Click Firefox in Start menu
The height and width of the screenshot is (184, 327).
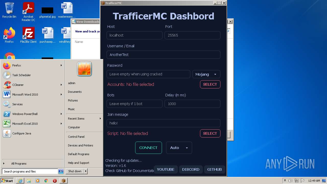[32, 65]
